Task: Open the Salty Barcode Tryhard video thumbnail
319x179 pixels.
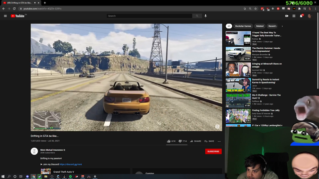Action: tap(238, 38)
